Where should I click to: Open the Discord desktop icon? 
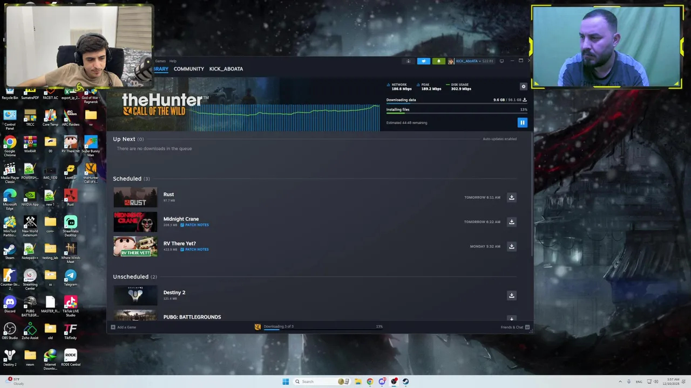[10, 304]
